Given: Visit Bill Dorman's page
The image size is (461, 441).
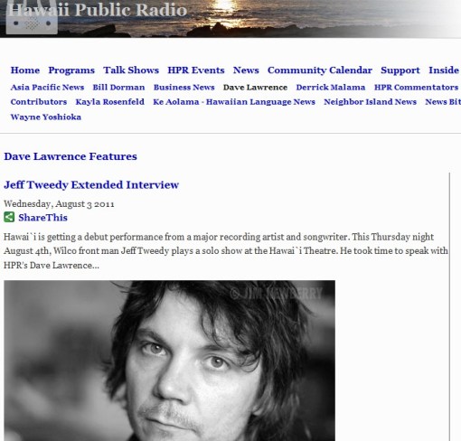Looking at the screenshot, I should click(118, 87).
